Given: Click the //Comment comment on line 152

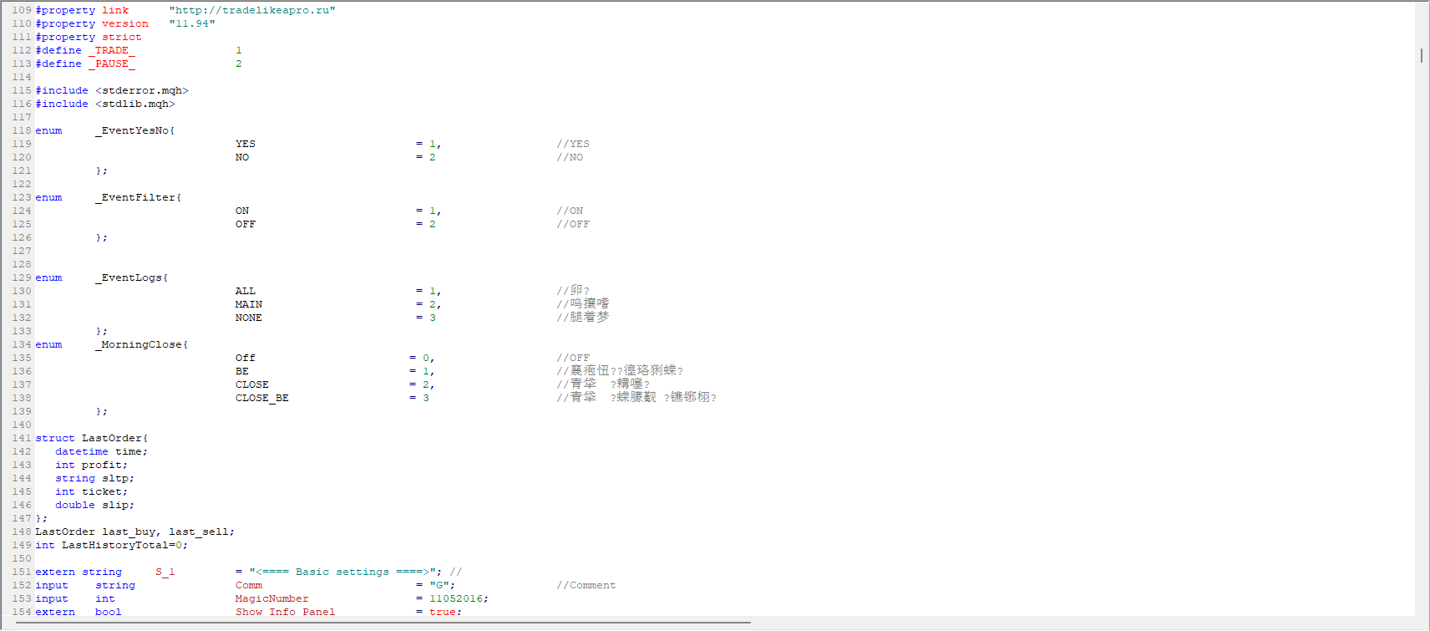Looking at the screenshot, I should [586, 585].
